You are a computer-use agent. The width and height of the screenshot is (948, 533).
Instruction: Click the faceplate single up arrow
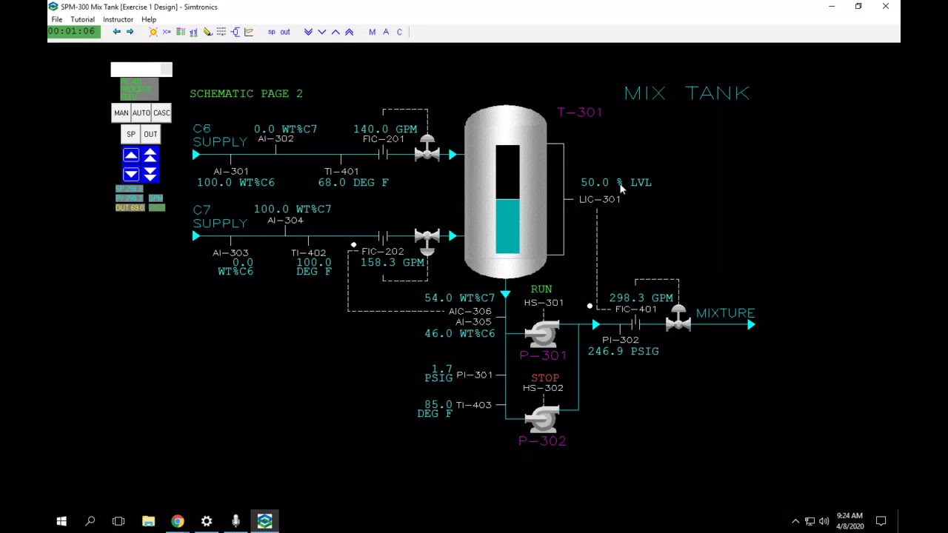pos(131,155)
